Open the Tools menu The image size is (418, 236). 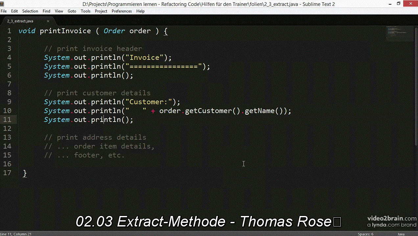point(85,11)
